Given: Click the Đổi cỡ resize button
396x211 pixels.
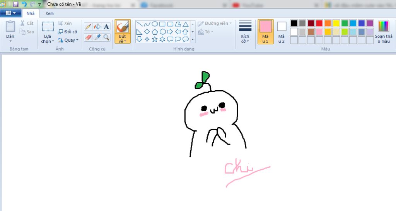Looking at the screenshot, I should pyautogui.click(x=67, y=32).
